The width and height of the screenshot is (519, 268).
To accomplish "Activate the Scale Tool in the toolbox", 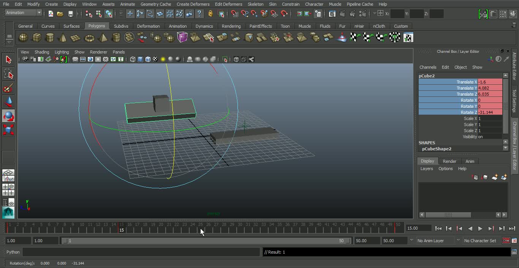I will [8, 130].
